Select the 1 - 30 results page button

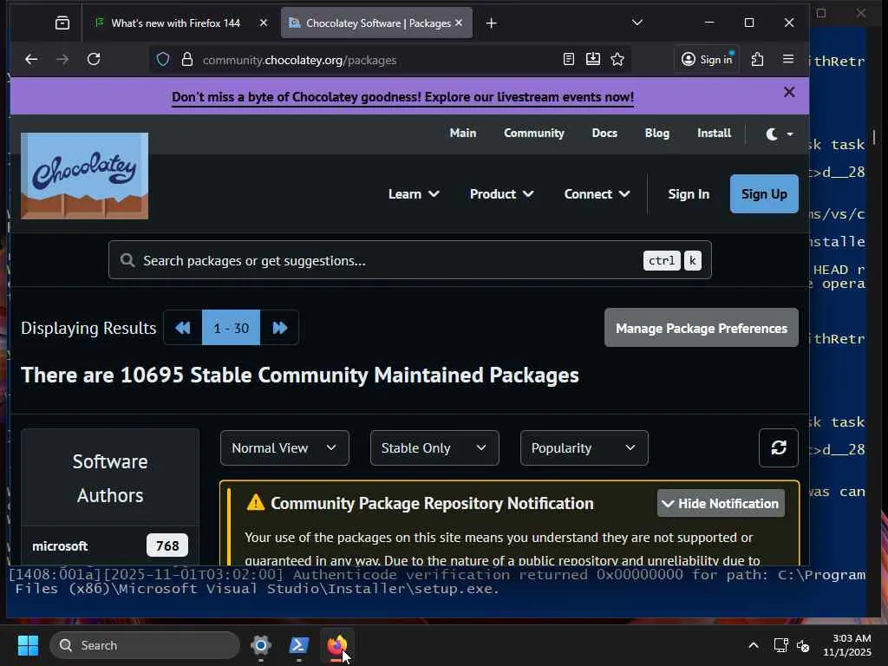231,328
